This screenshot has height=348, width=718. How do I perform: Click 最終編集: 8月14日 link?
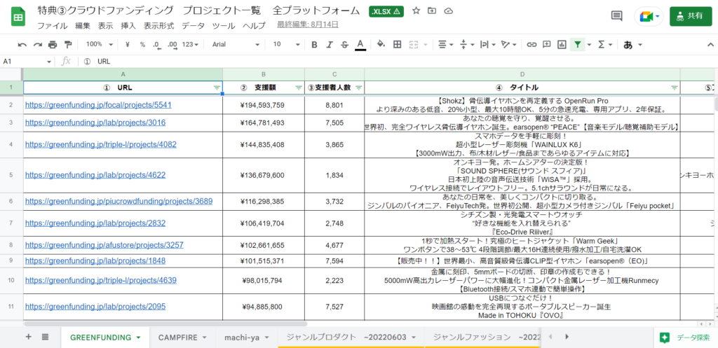pos(307,25)
